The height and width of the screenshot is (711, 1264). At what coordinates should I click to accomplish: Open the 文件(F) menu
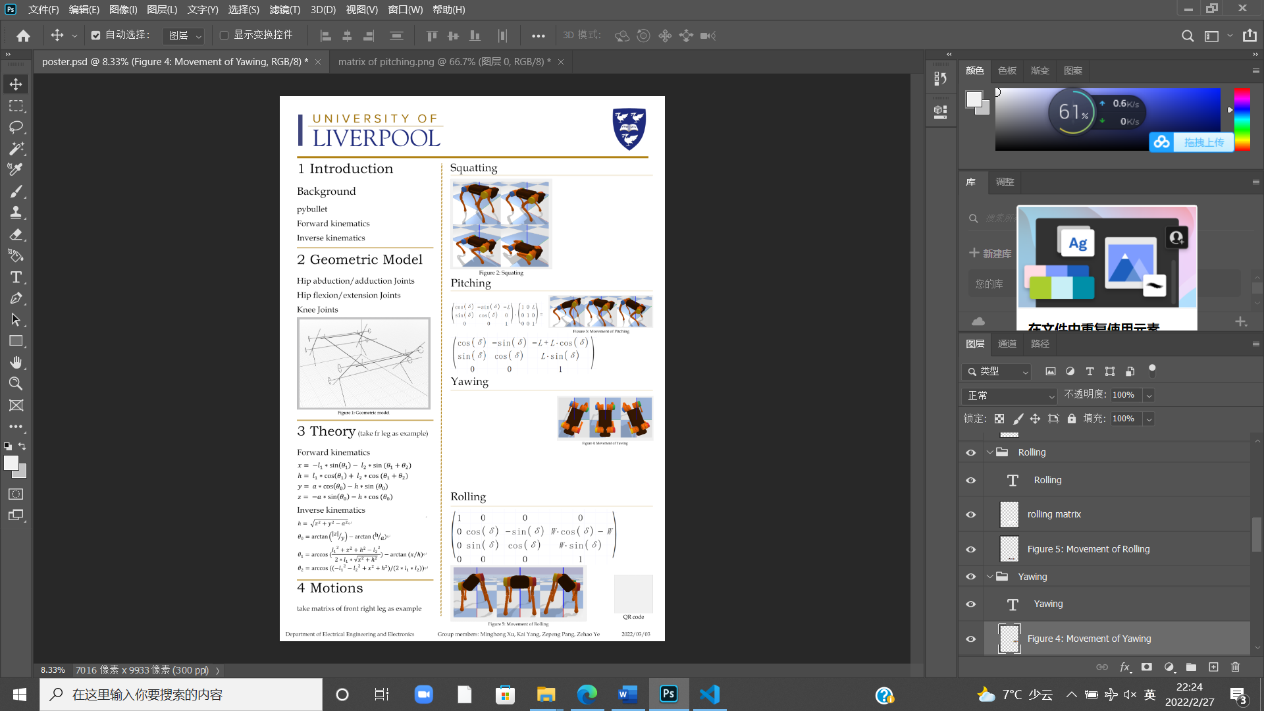pyautogui.click(x=43, y=10)
